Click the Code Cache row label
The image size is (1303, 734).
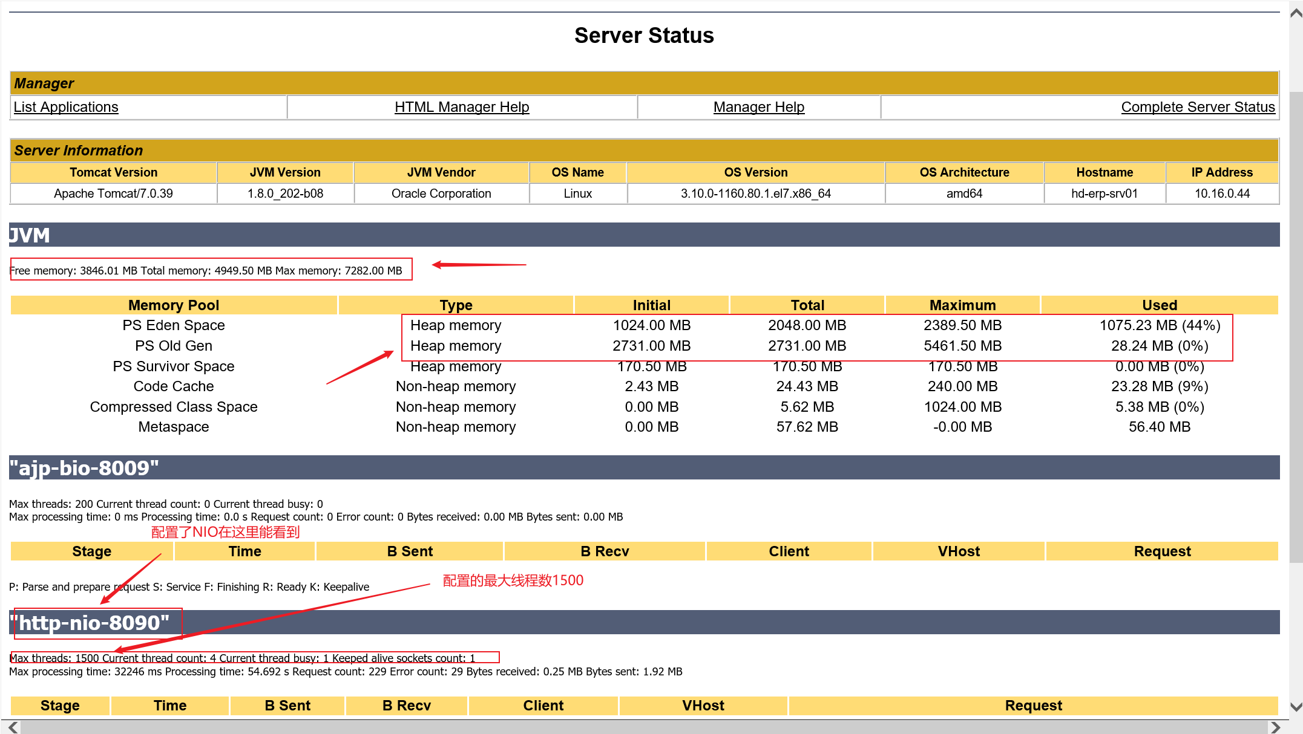click(174, 386)
